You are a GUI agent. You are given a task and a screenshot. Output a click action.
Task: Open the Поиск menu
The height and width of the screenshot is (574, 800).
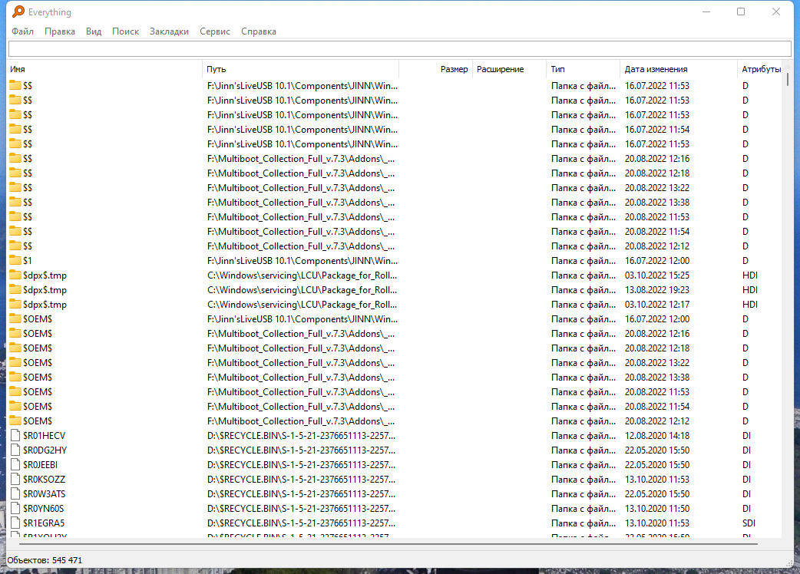pos(125,31)
